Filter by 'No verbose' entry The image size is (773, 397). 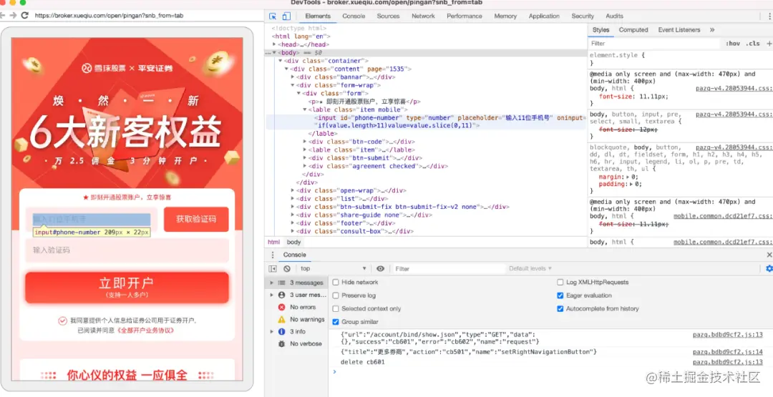click(297, 344)
